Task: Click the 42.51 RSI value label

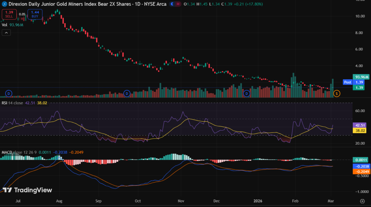Action: pos(361,125)
